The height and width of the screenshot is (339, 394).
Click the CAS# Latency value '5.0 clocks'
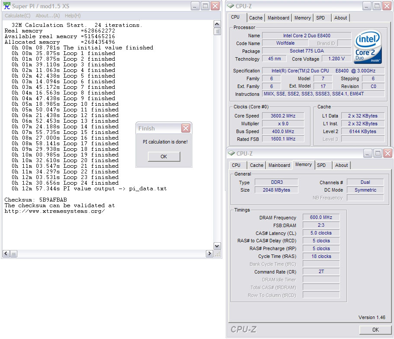pyautogui.click(x=321, y=233)
